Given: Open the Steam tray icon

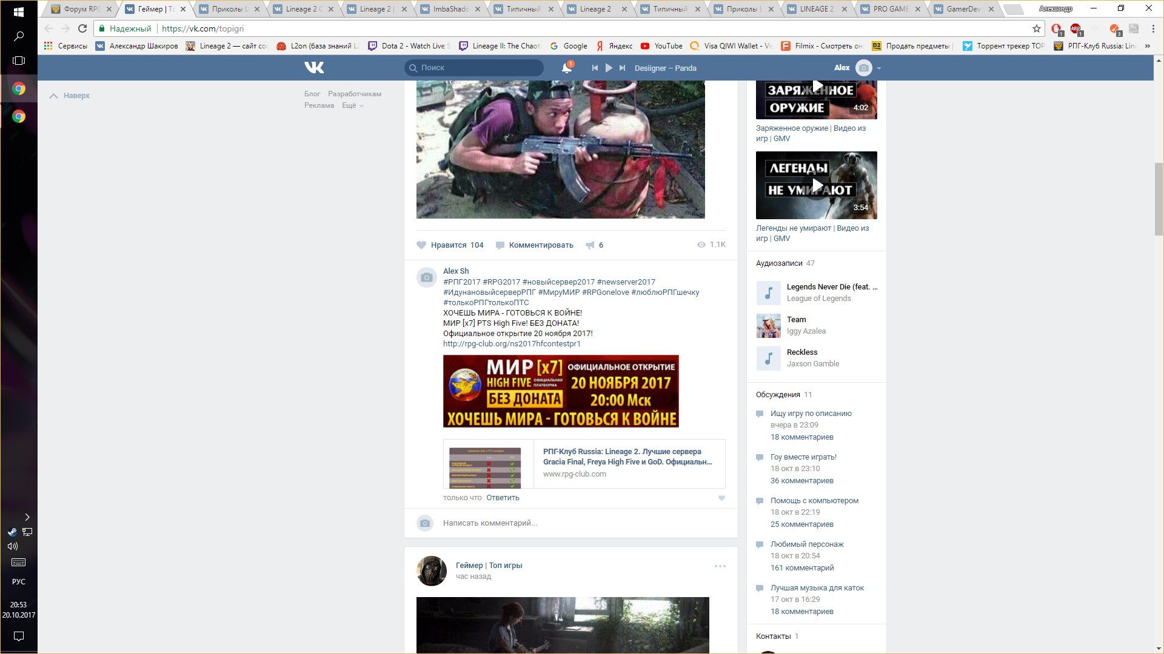Looking at the screenshot, I should [12, 532].
